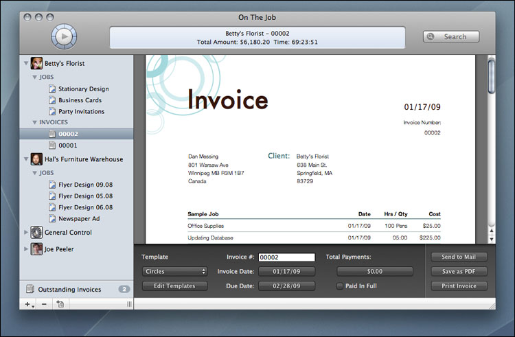The width and height of the screenshot is (515, 337).
Task: Click the Invoice # text field
Action: click(286, 257)
